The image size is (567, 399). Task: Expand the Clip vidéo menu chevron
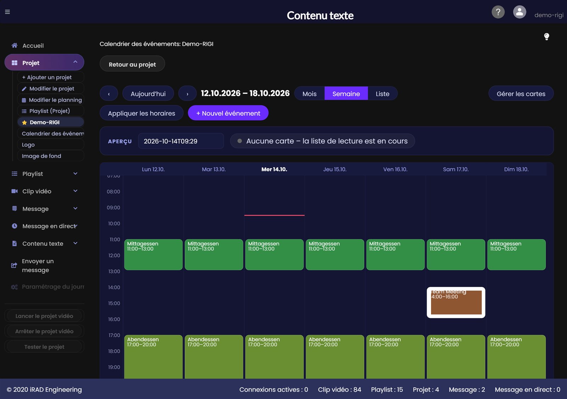point(75,191)
